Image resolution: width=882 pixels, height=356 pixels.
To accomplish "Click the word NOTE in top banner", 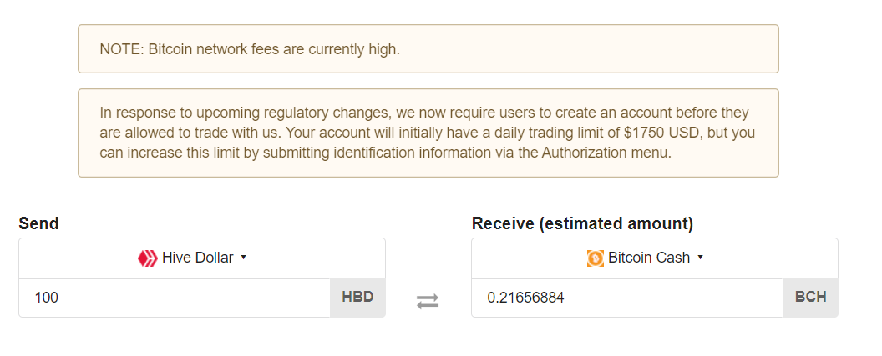I will 120,49.
